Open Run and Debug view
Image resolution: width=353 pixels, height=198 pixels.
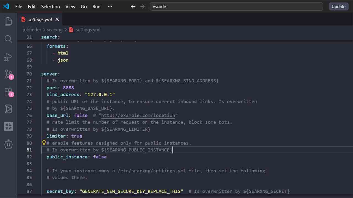pyautogui.click(x=8, y=57)
